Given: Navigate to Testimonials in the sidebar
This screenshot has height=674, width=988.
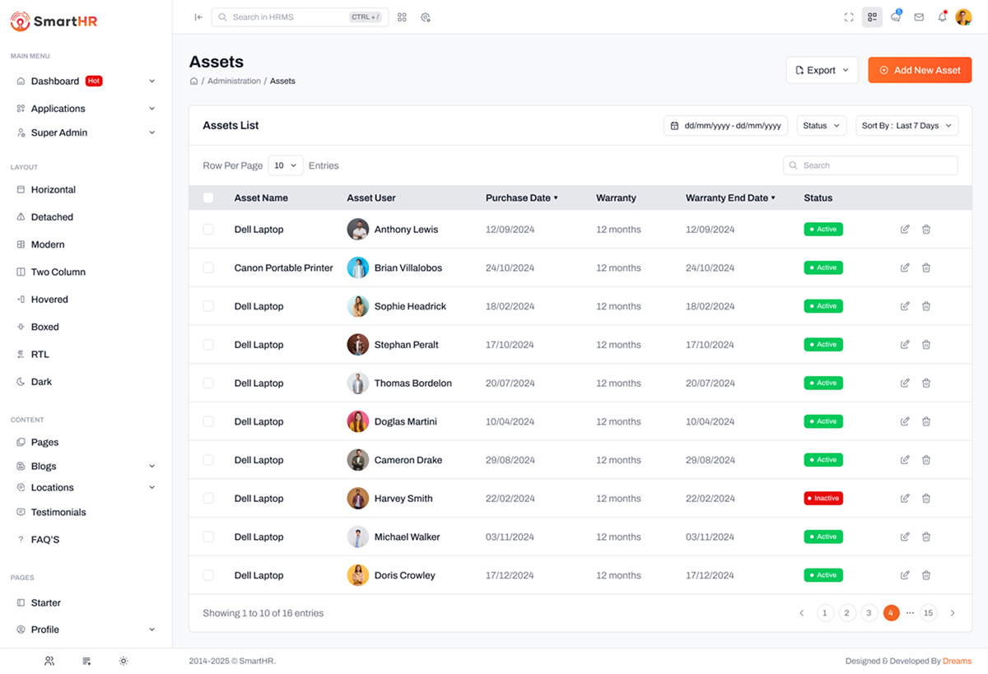Looking at the screenshot, I should click(60, 512).
